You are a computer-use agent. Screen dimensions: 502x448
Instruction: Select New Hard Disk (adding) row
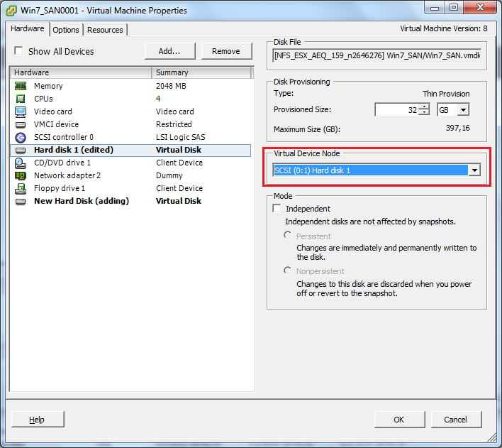(x=82, y=201)
